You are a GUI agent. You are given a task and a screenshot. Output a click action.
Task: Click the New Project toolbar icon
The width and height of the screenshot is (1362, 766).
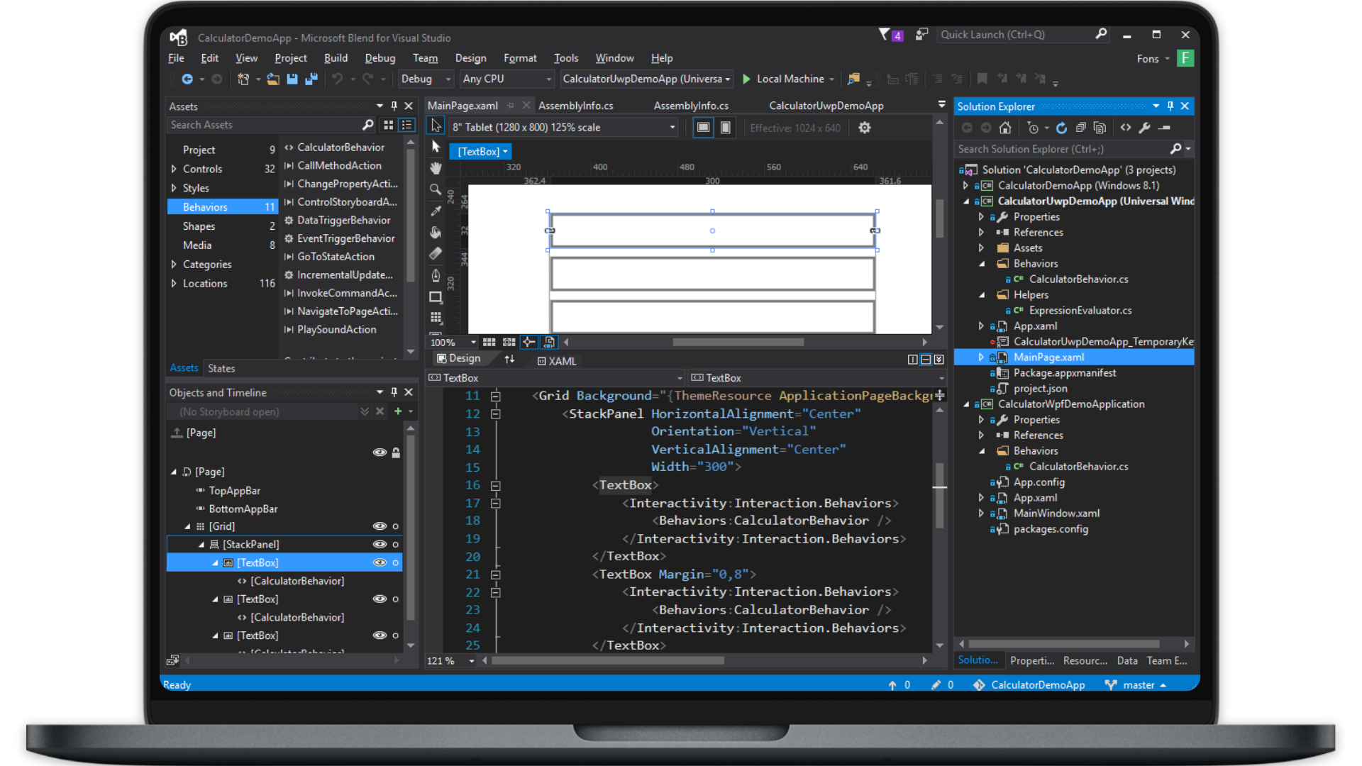click(243, 79)
